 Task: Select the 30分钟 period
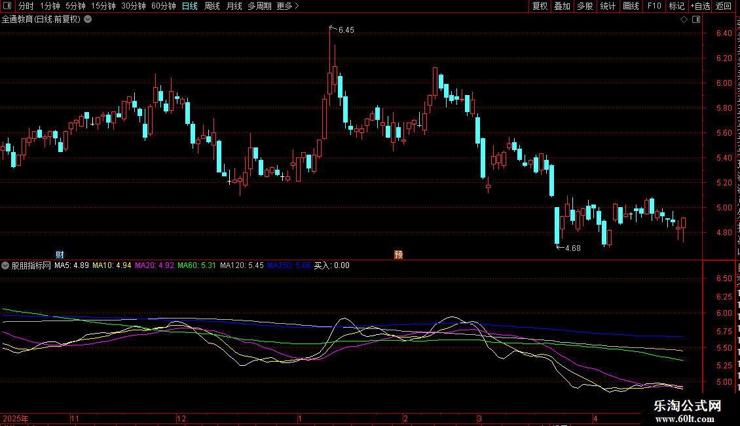pyautogui.click(x=133, y=6)
